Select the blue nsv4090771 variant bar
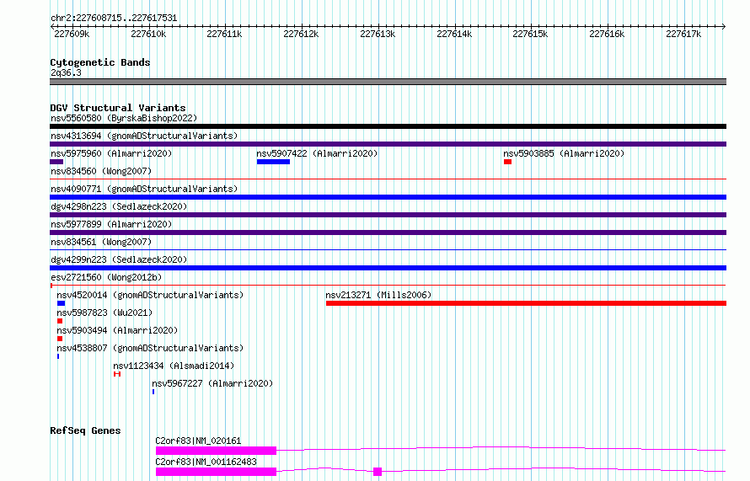Screen dimensions: 750x481 (388, 197)
